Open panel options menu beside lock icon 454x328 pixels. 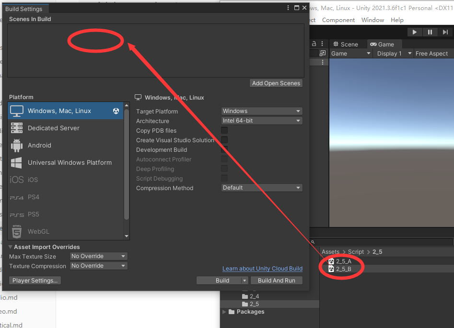pyautogui.click(x=322, y=44)
